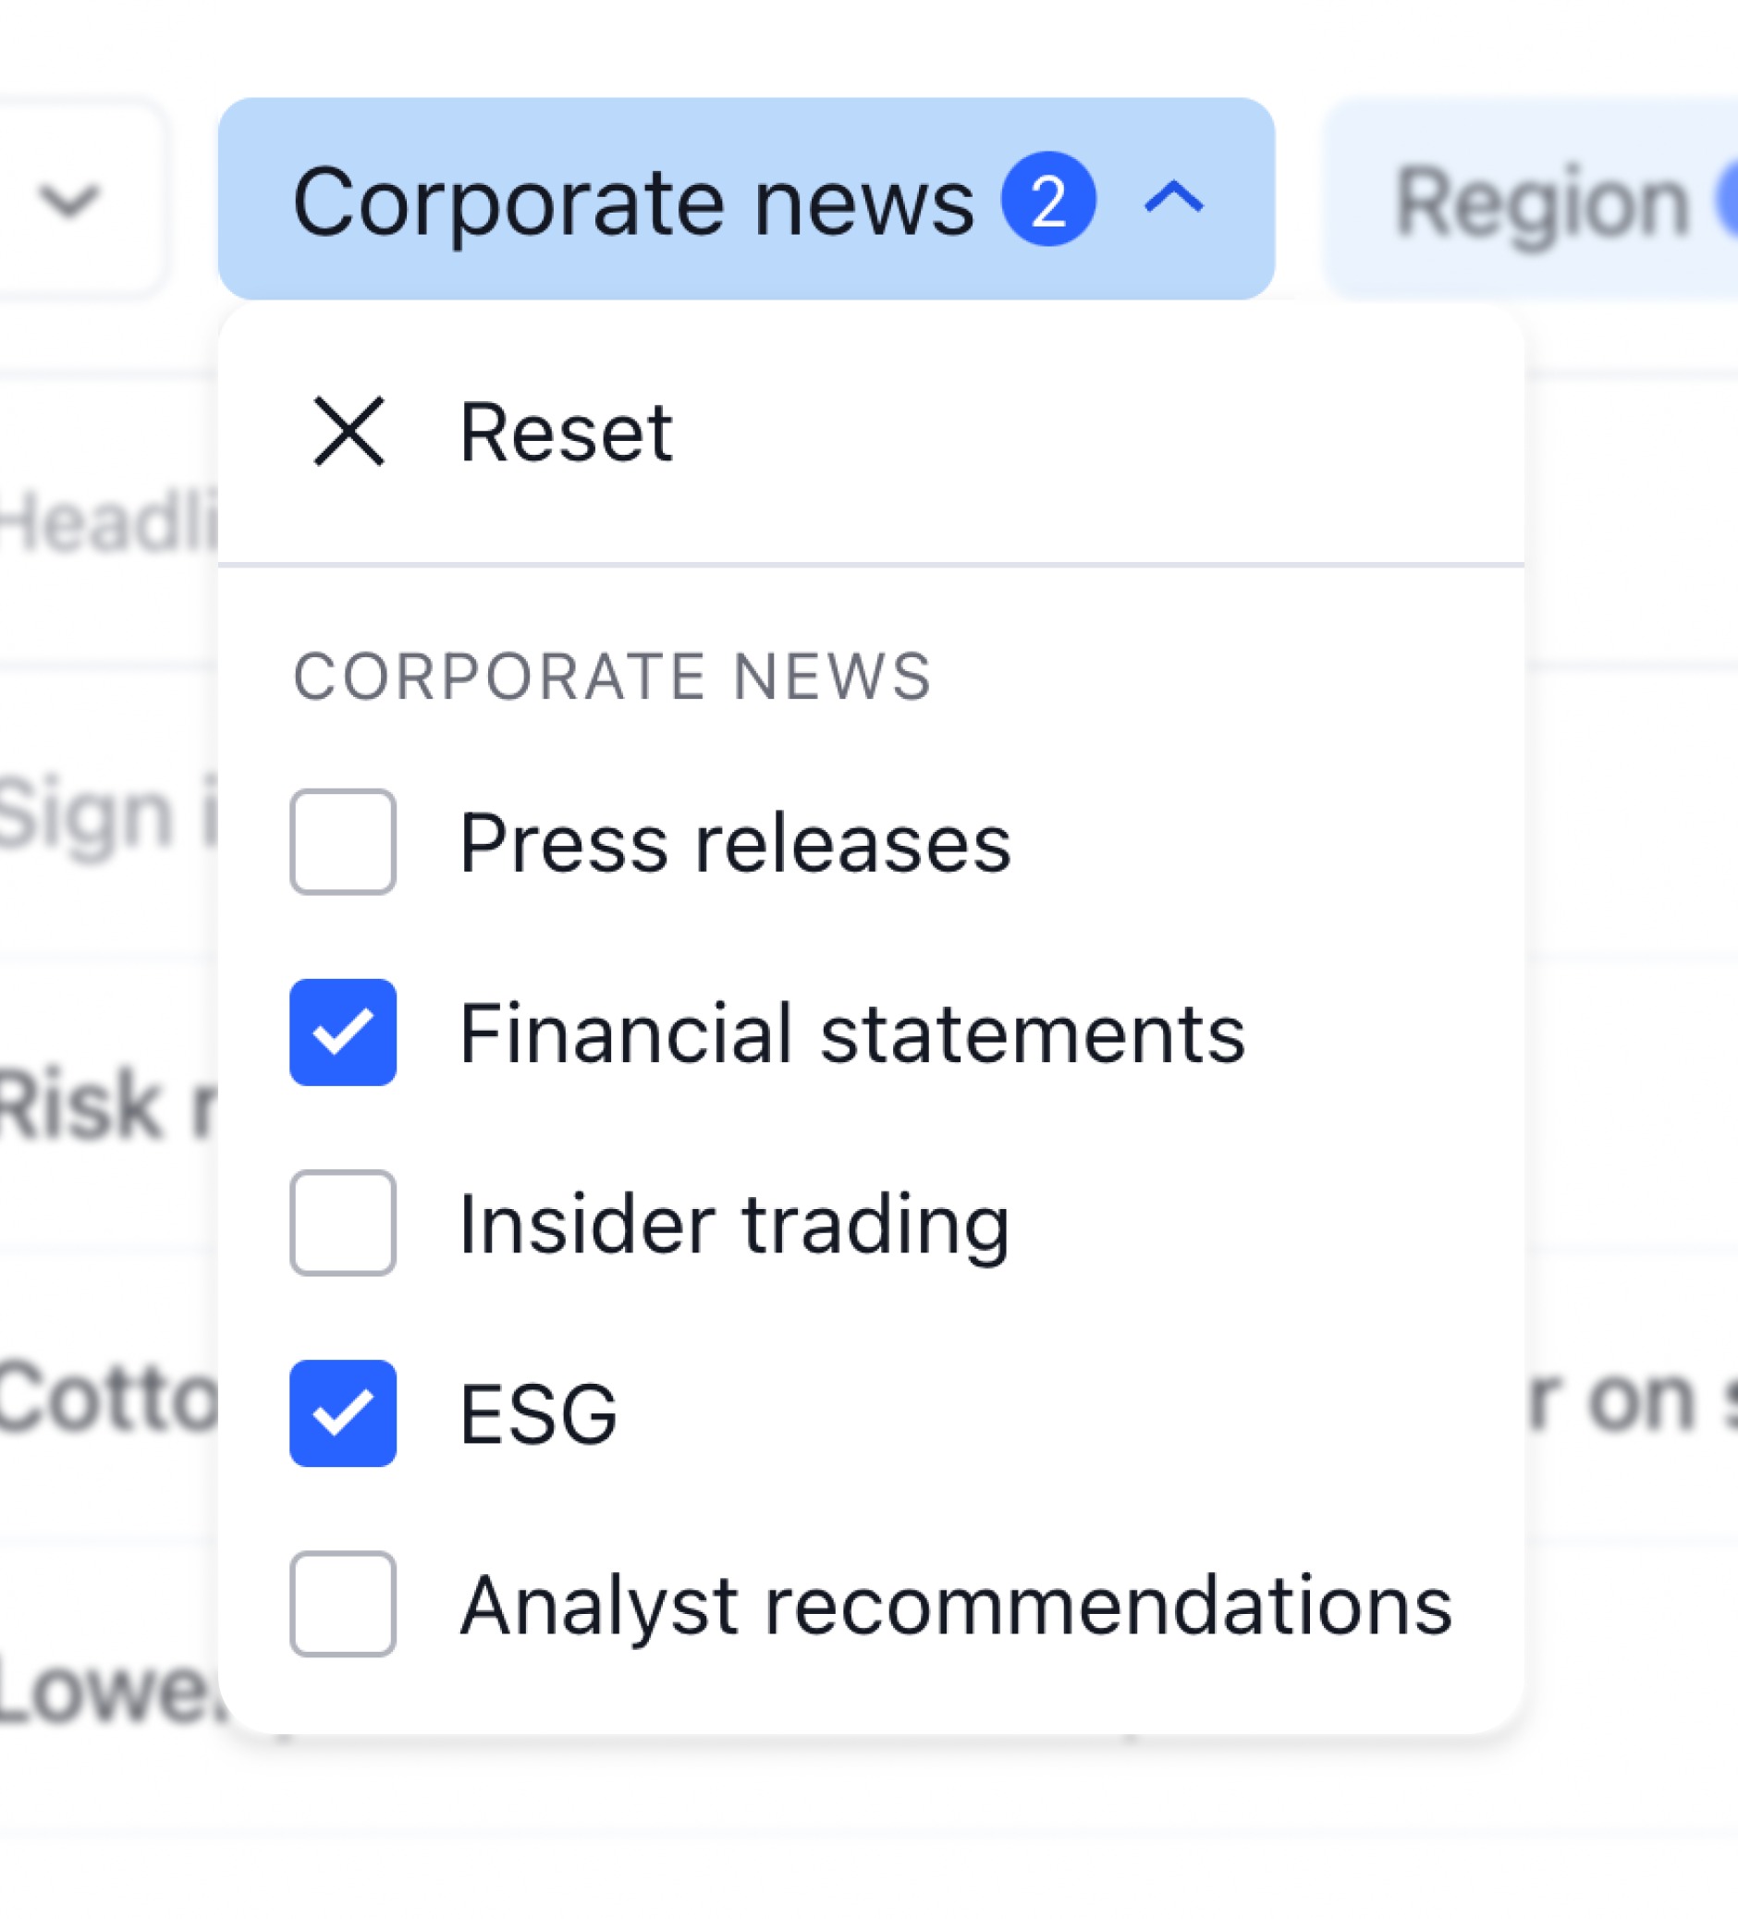Click the blue badge showing 2

1048,199
